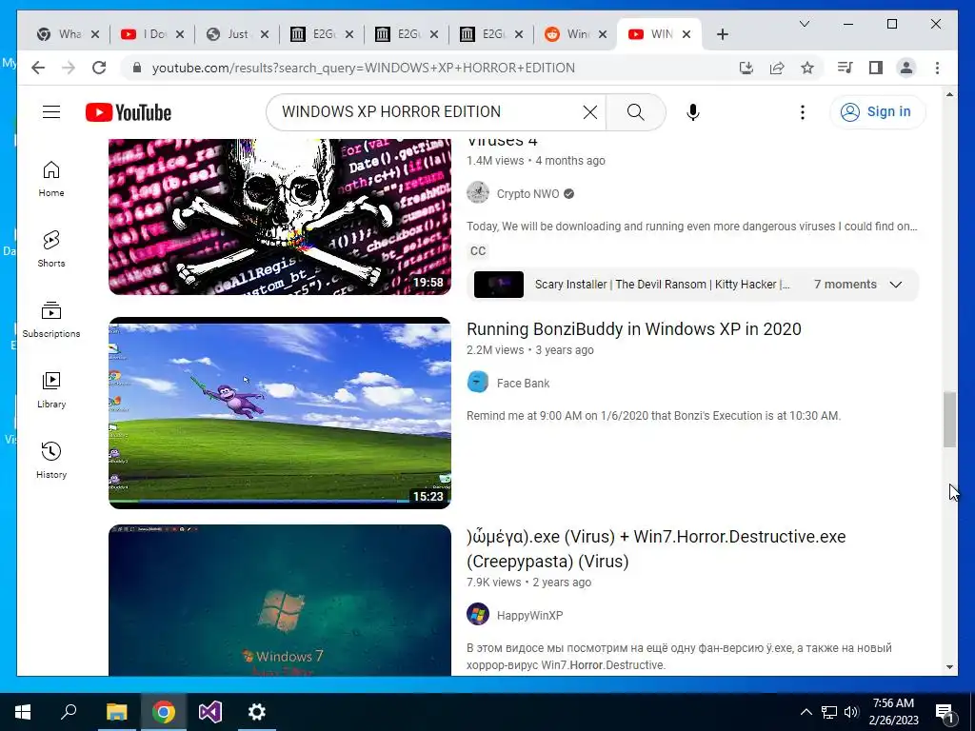
Task: Open Settings gear in taskbar
Action: [257, 712]
